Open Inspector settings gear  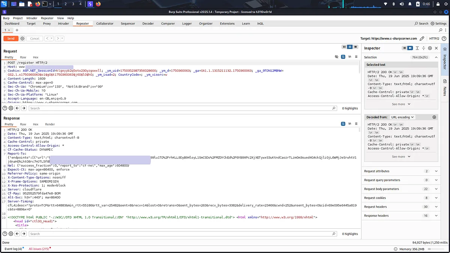[x=430, y=48]
